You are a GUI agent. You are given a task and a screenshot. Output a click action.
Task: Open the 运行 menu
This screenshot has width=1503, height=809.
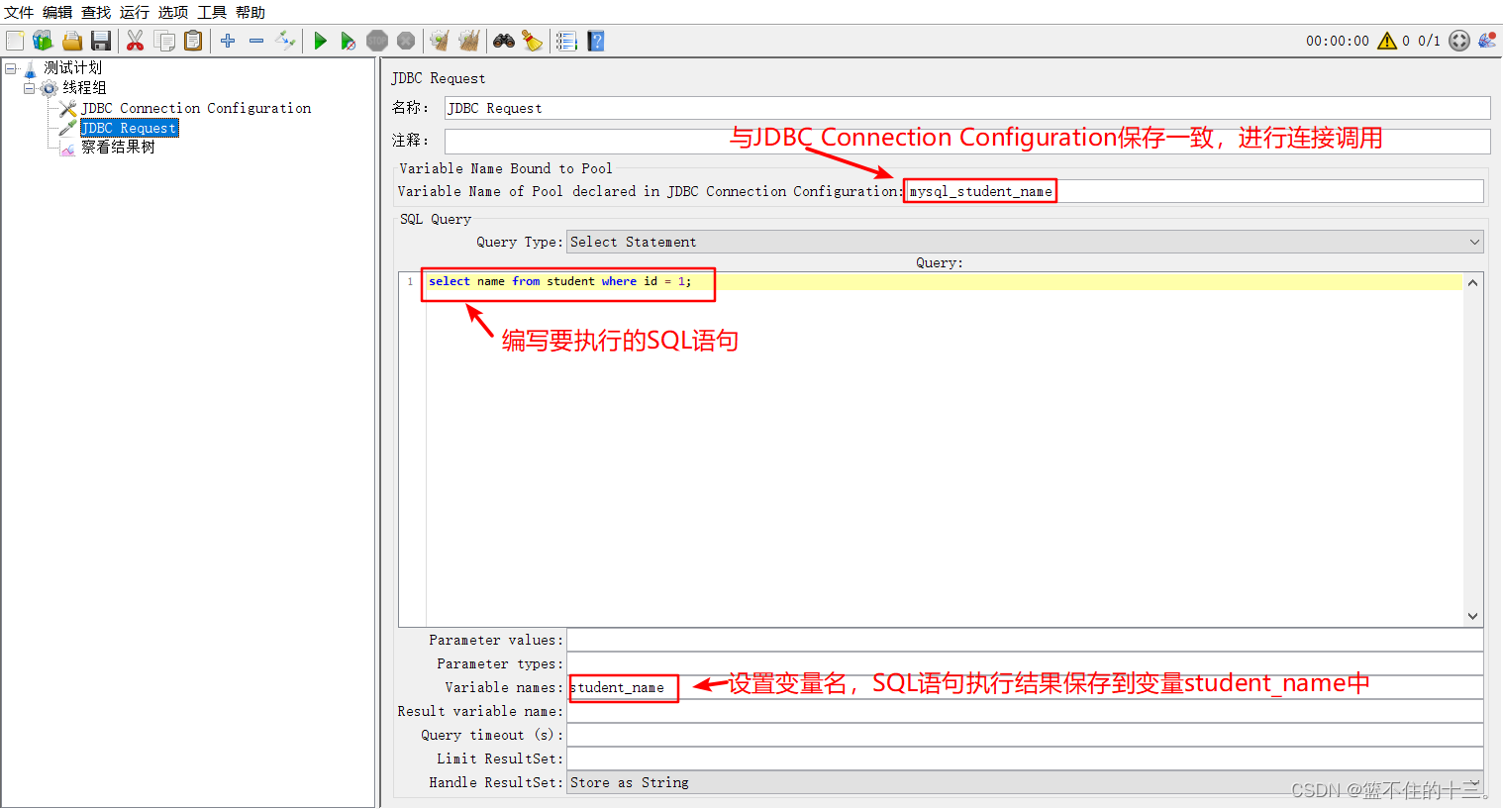135,12
